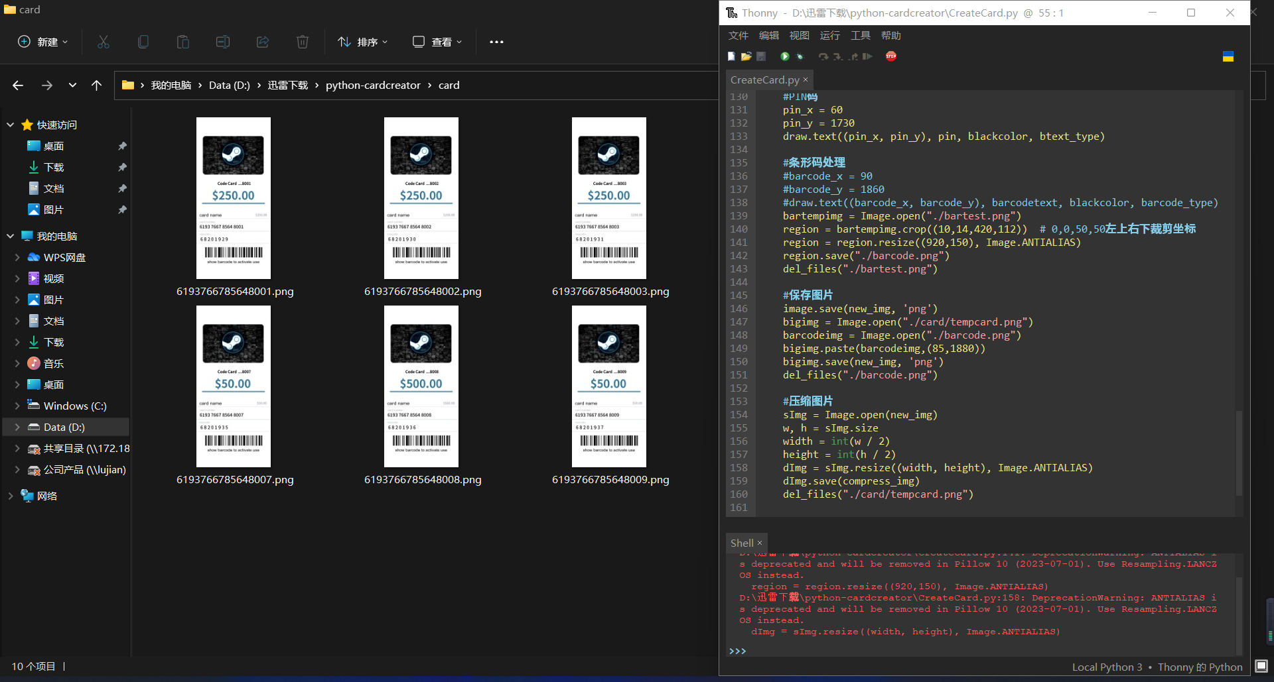Open the 排序 sort dropdown
Screen dimensions: 1274x682
(362, 42)
